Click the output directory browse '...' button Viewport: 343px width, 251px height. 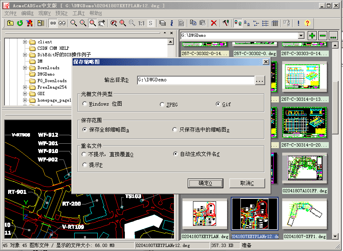point(259,81)
